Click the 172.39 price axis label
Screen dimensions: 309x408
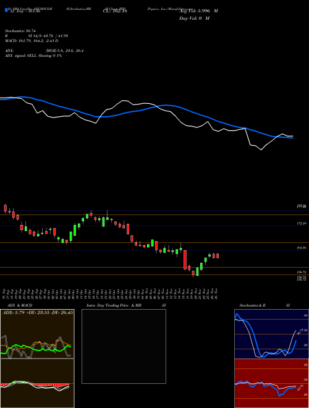click(301, 224)
